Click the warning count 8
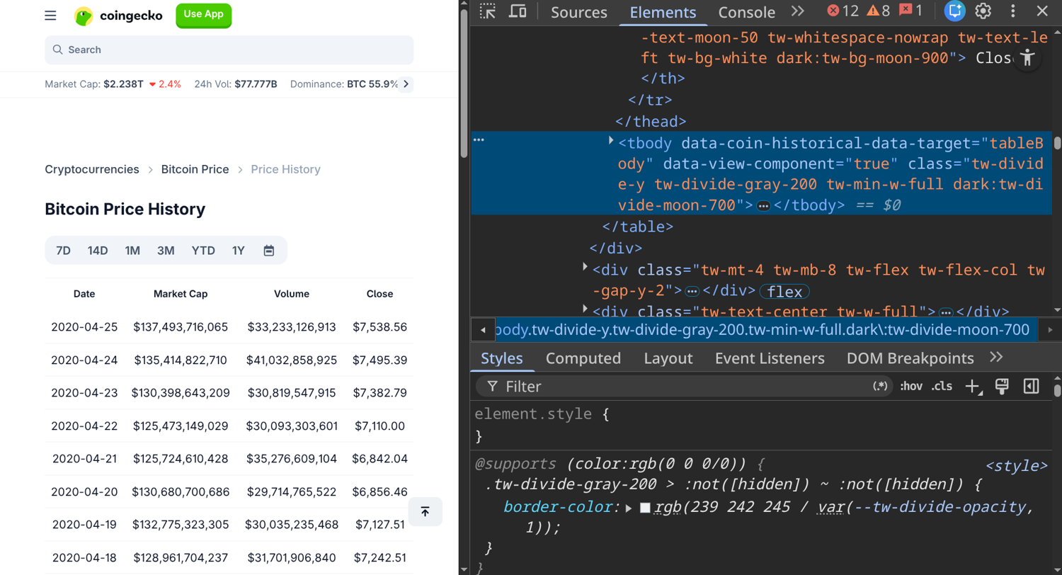Viewport: 1062px width, 575px height. click(x=878, y=11)
